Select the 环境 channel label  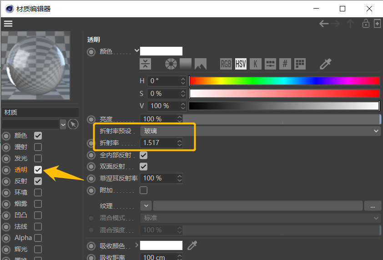point(21,192)
